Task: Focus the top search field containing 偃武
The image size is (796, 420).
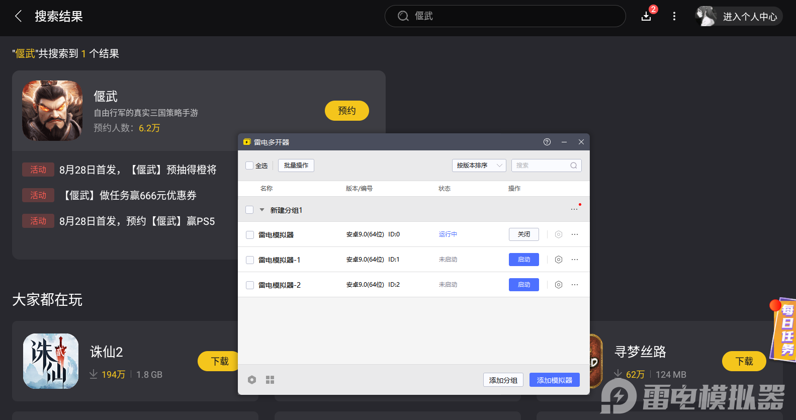Action: [x=505, y=16]
